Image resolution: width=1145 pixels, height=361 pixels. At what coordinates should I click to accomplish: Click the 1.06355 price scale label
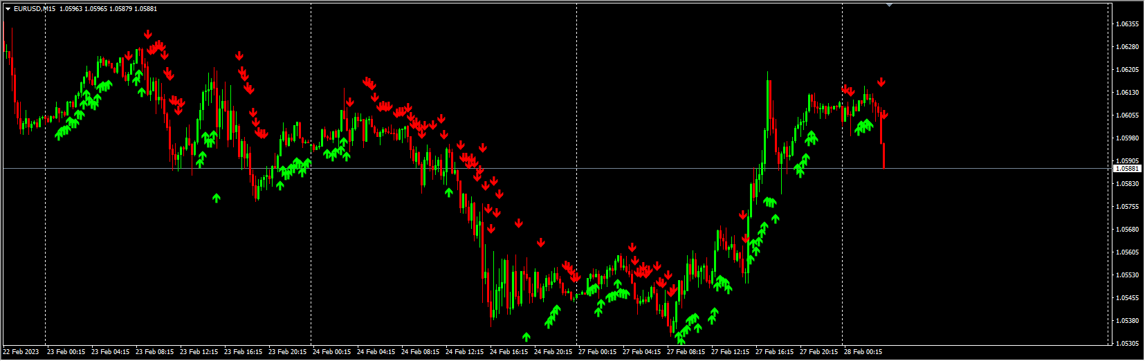(x=1127, y=24)
